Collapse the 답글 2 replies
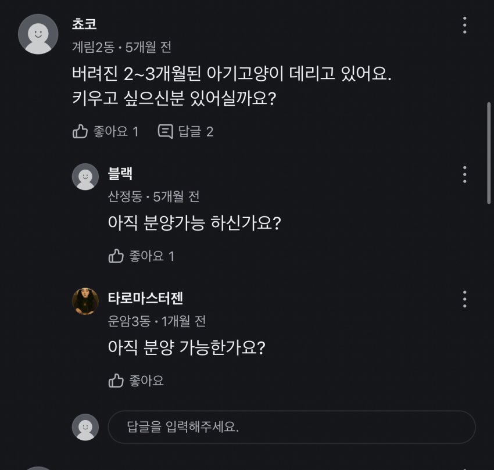The image size is (494, 470). 186,131
